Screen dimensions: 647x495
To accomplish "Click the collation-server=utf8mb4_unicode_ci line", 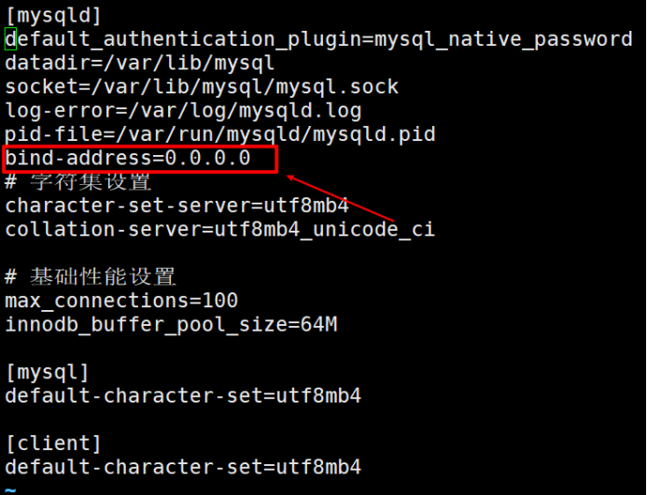I will pos(220,230).
